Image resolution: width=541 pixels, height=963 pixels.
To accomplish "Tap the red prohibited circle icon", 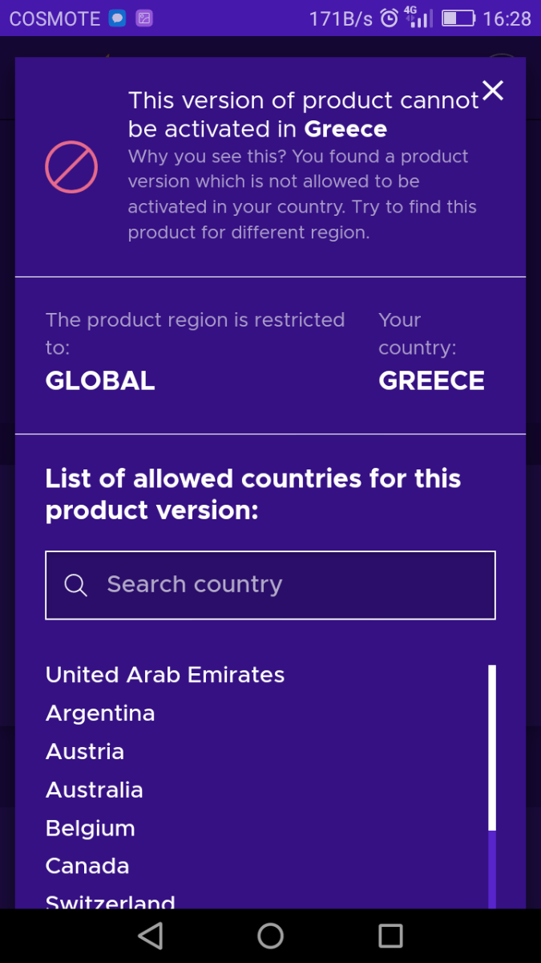I will tap(71, 167).
